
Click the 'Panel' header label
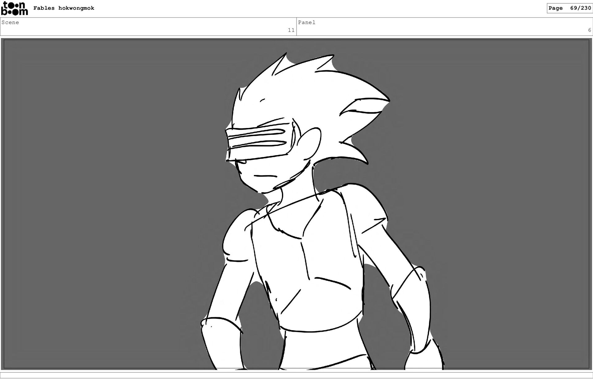[307, 22]
